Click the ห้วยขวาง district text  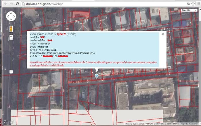tap(43, 47)
